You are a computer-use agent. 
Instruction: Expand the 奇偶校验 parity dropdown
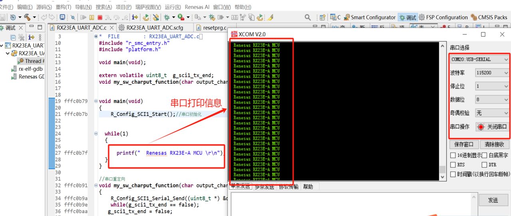click(x=492, y=113)
